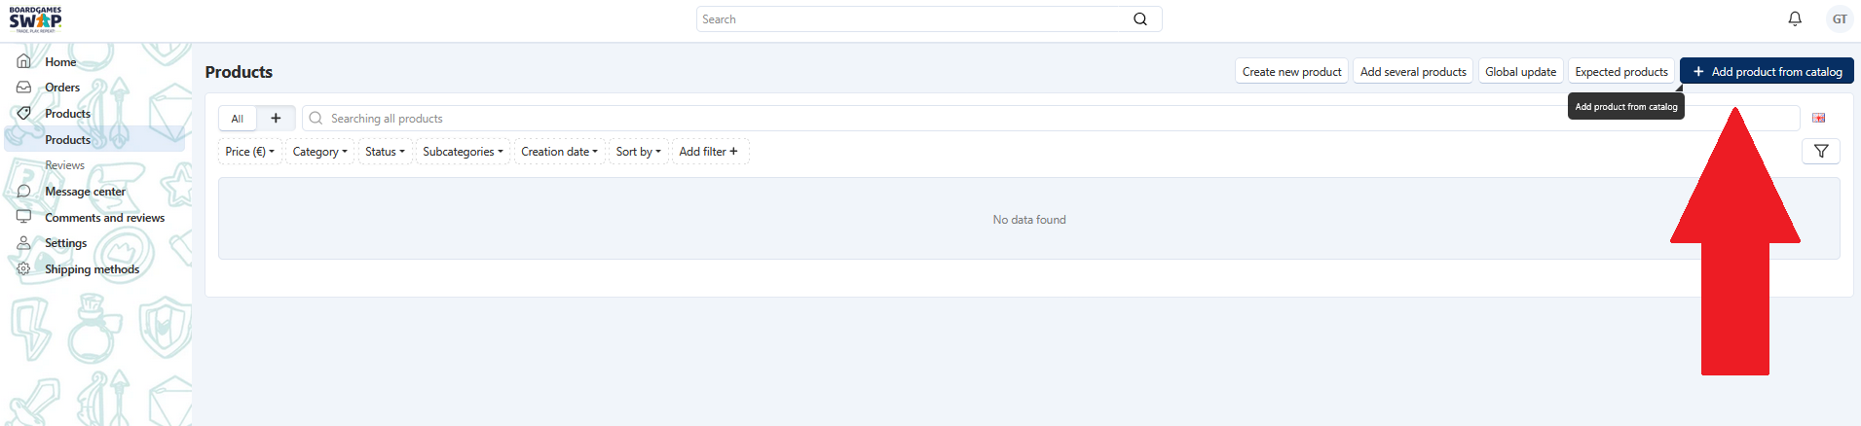Open the Sort by dropdown
Viewport: 1861px width, 426px height.
tap(638, 152)
